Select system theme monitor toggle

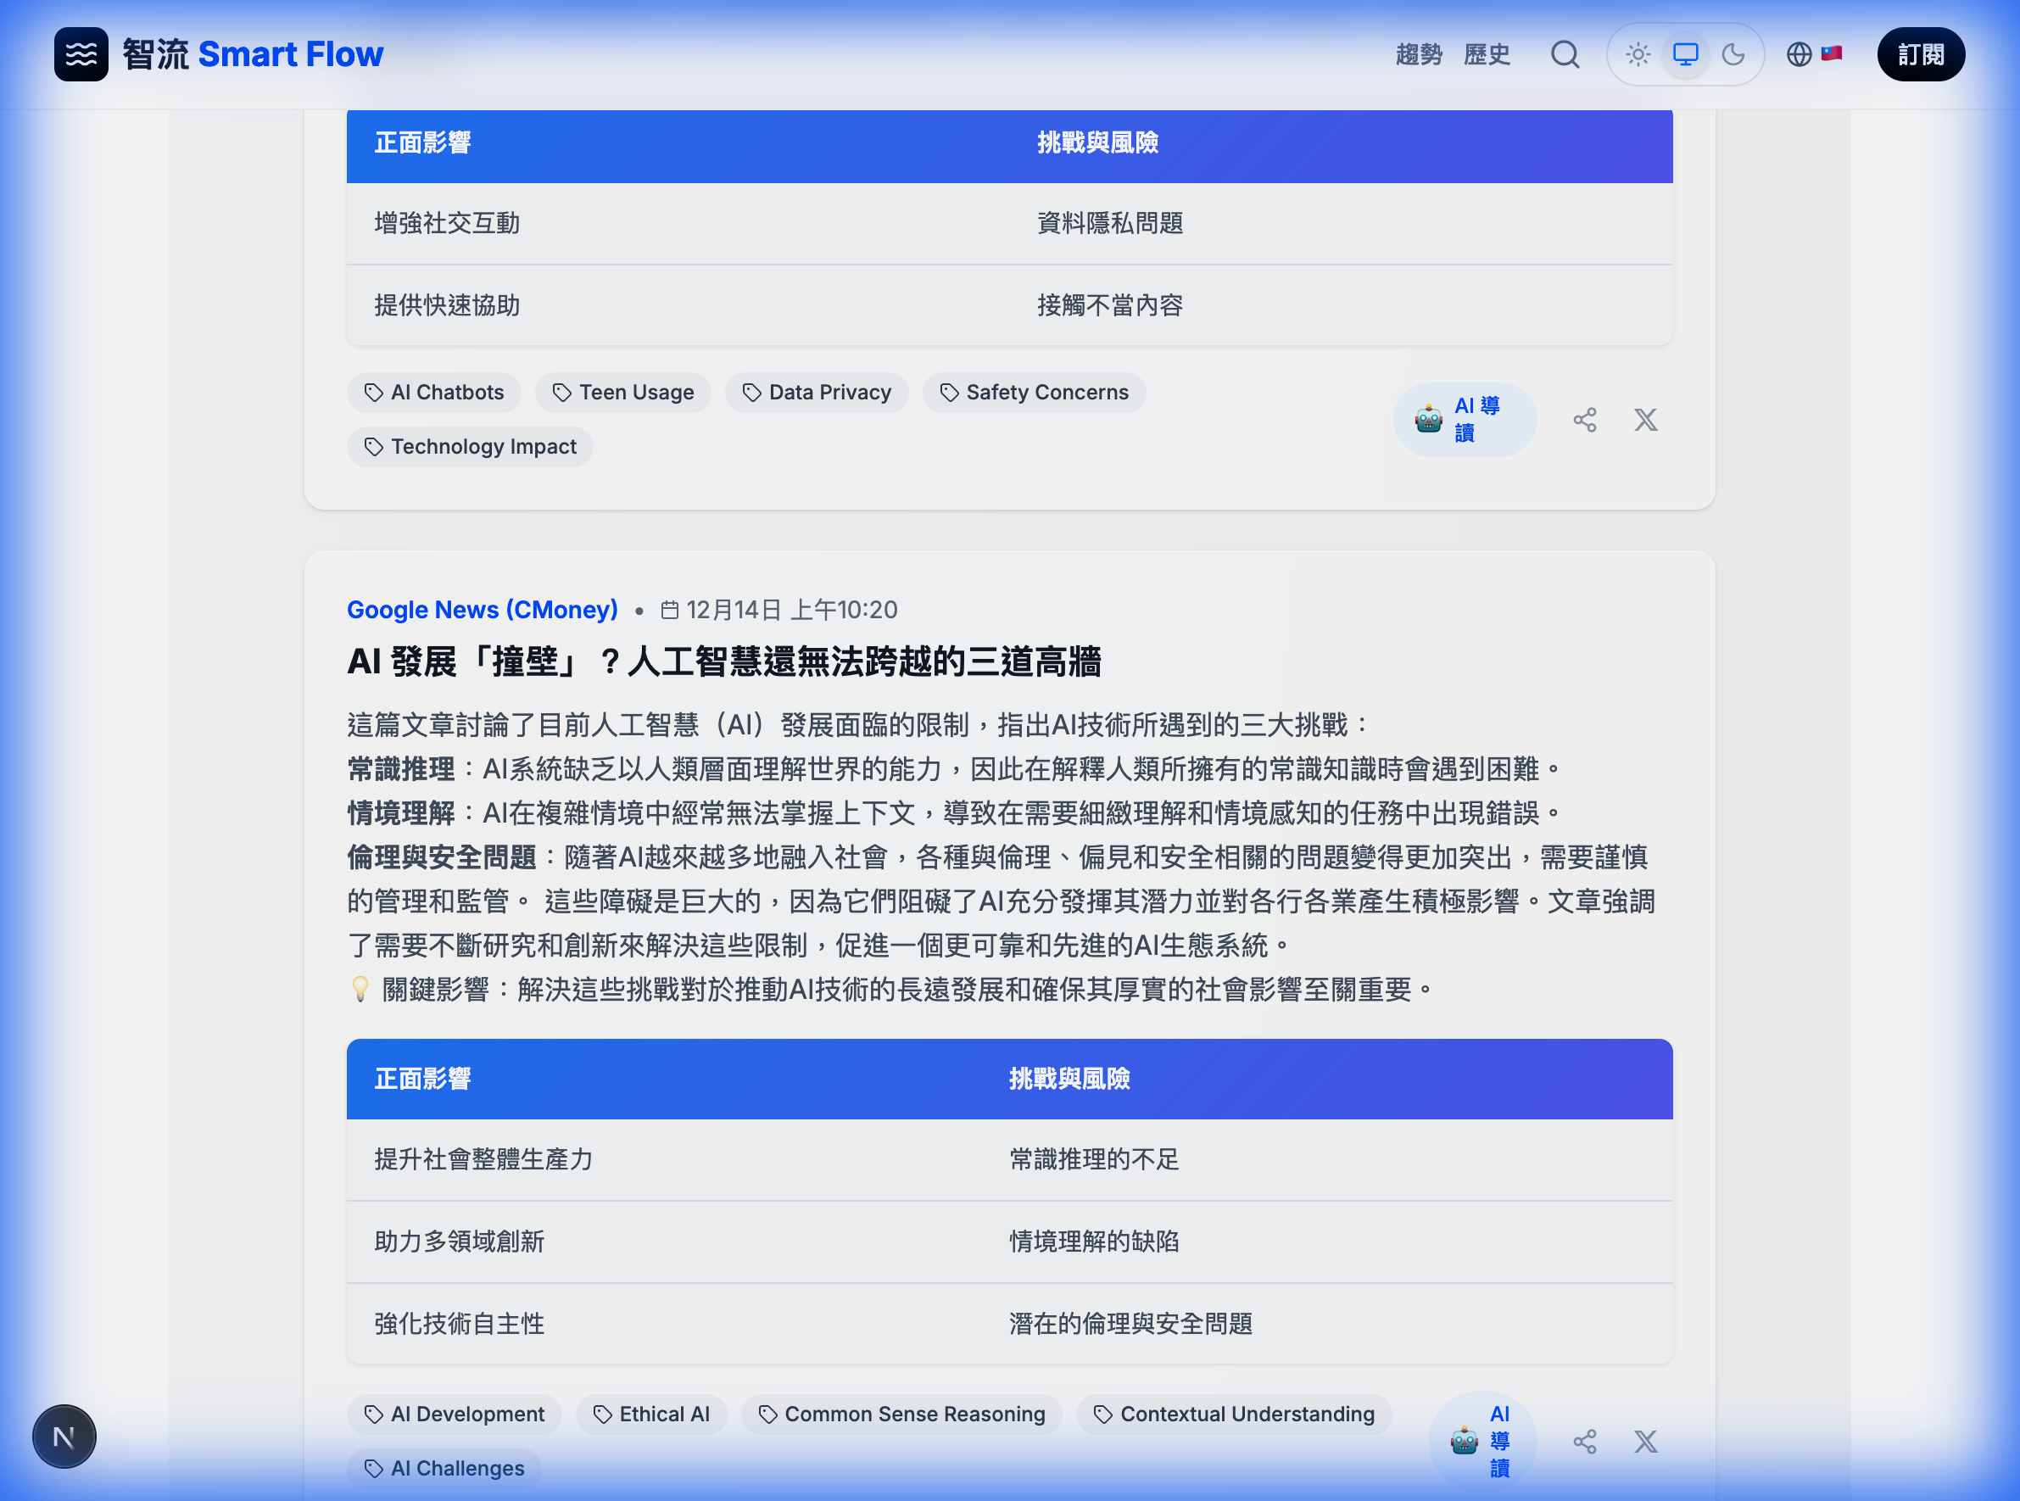pyautogui.click(x=1686, y=54)
